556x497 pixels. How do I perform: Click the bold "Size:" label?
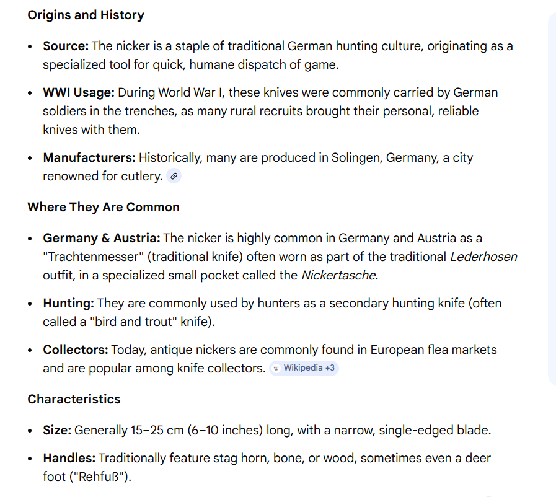[x=58, y=430]
